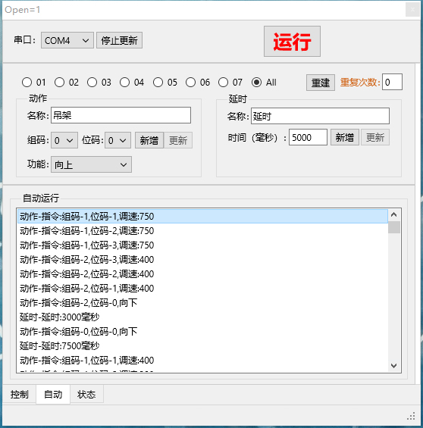Click 新增 in the 动作 action group
Screen dimensions: 423x428
tap(149, 140)
